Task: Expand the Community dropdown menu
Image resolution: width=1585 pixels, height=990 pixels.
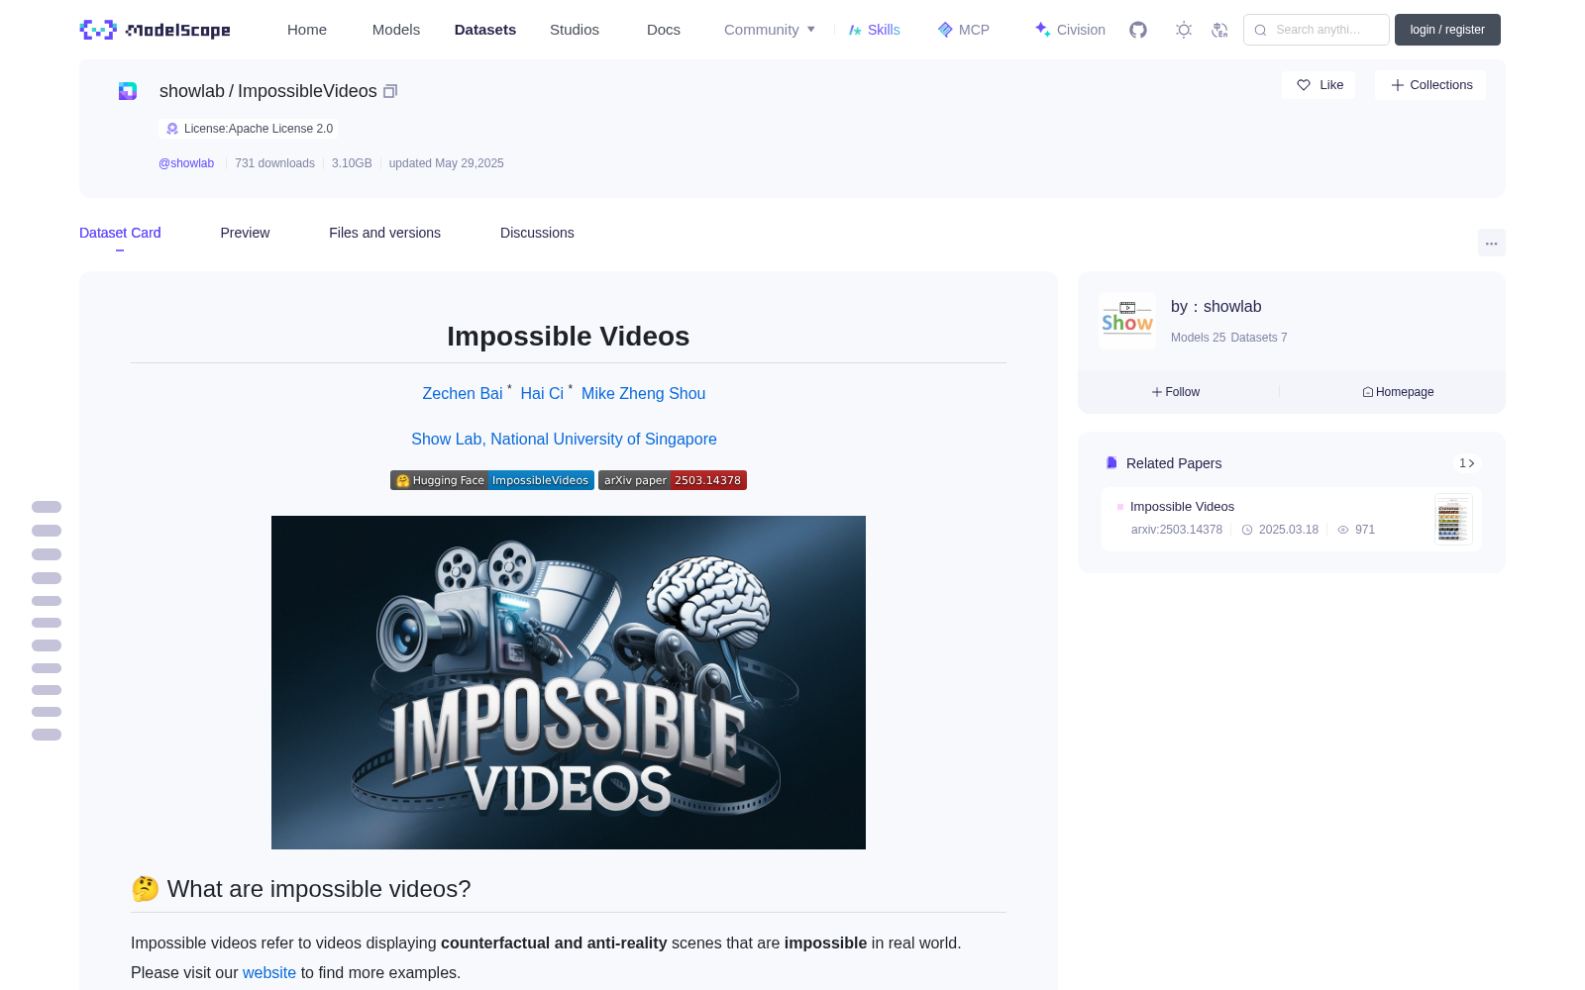Action: pos(770,30)
